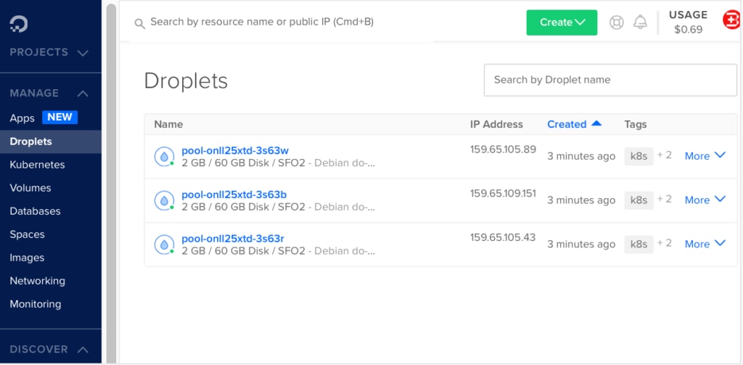Click IP address 159.65.105.43
743x365 pixels.
pos(502,238)
